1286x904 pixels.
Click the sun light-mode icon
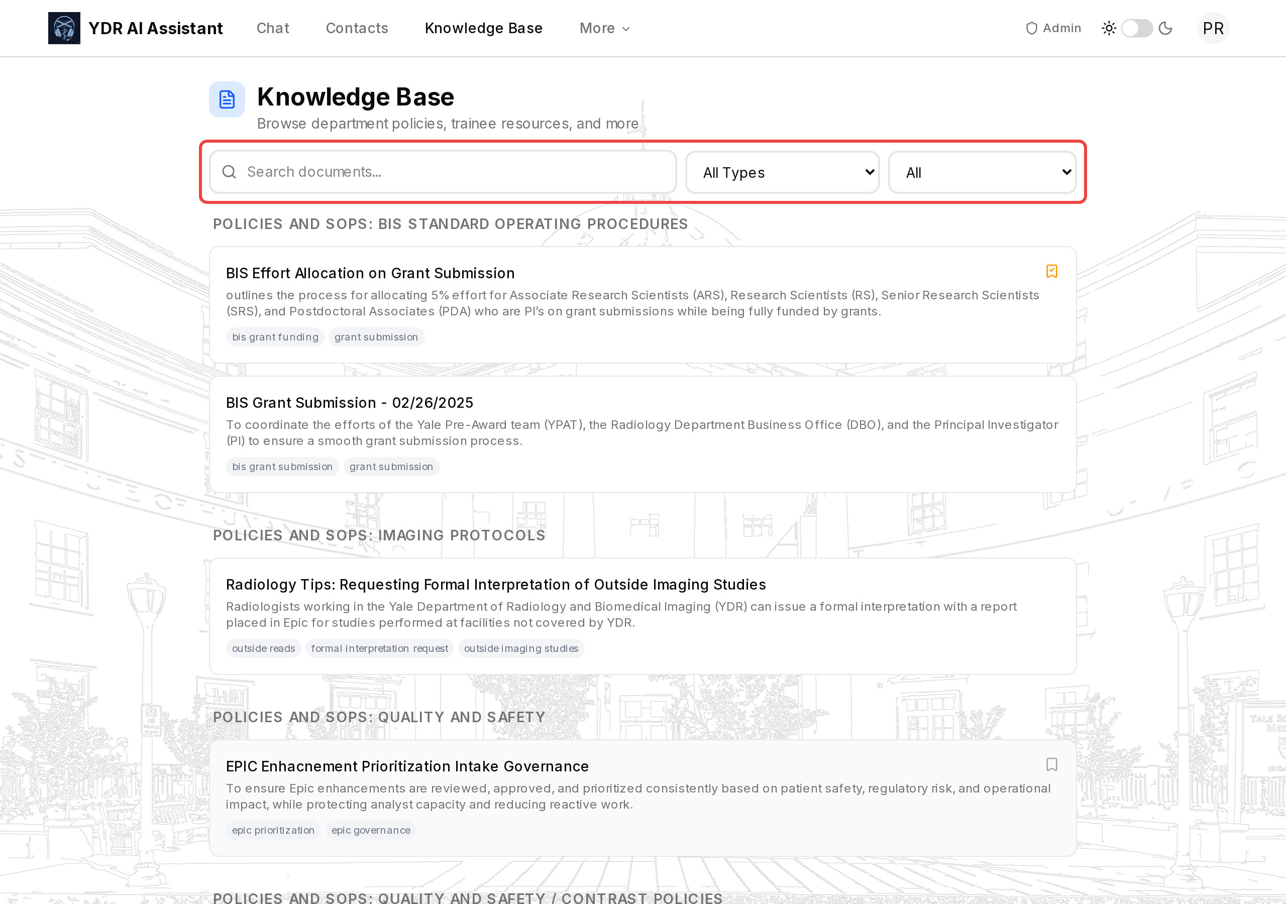(x=1109, y=28)
